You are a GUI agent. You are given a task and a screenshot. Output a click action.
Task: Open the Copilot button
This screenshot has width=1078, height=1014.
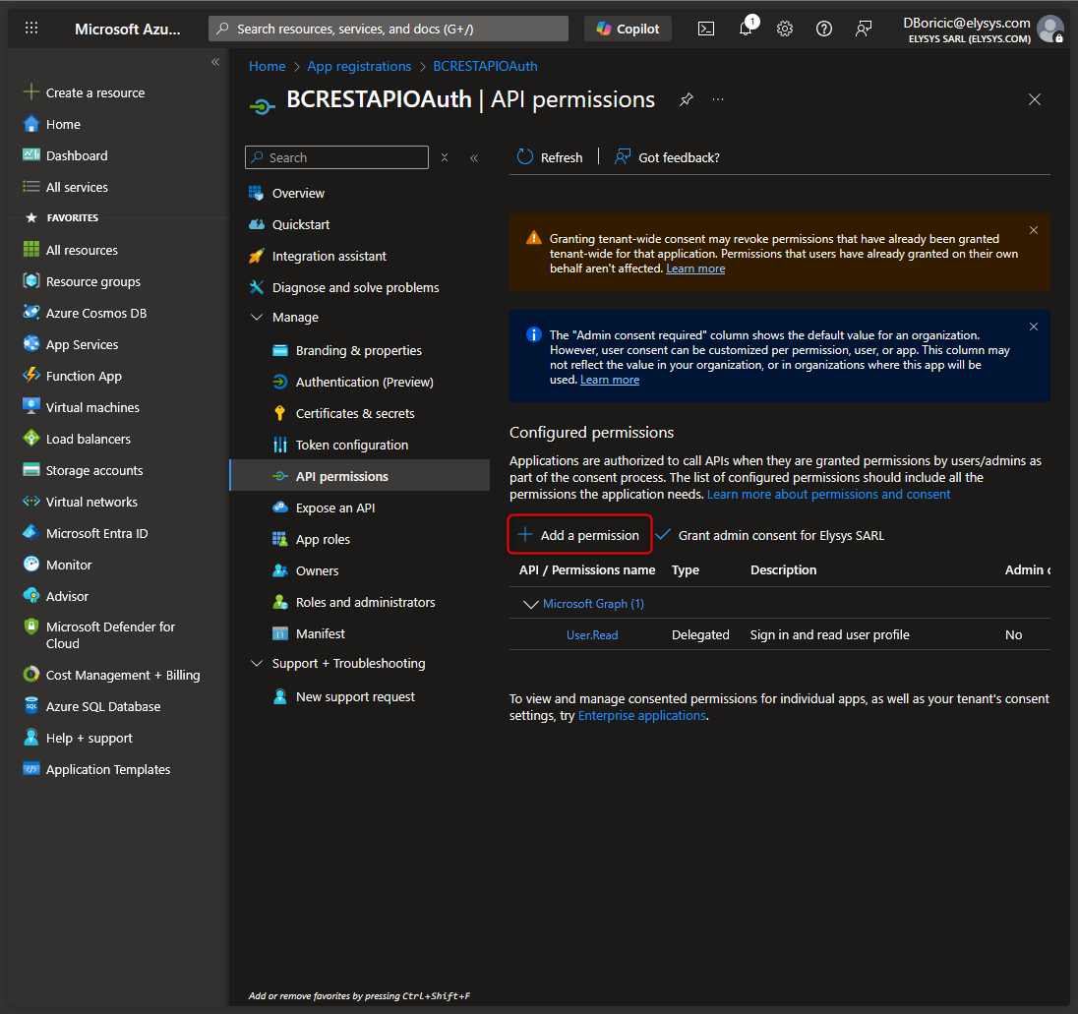click(629, 29)
